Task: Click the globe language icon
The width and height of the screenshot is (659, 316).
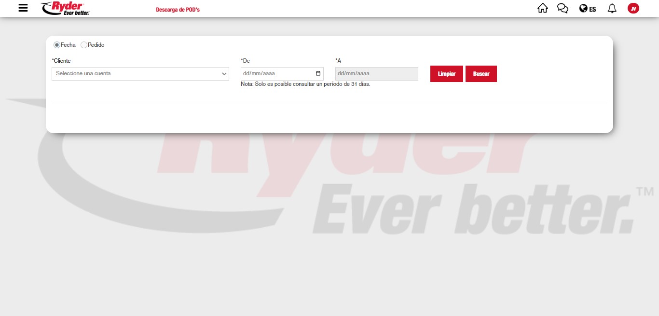Action: pos(583,8)
